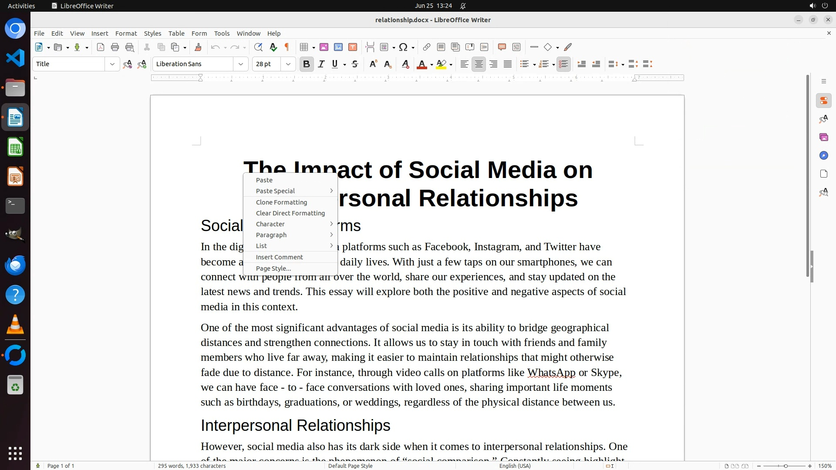Image resolution: width=836 pixels, height=470 pixels.
Task: Click Insert Comment in the context menu
Action: coord(279,257)
